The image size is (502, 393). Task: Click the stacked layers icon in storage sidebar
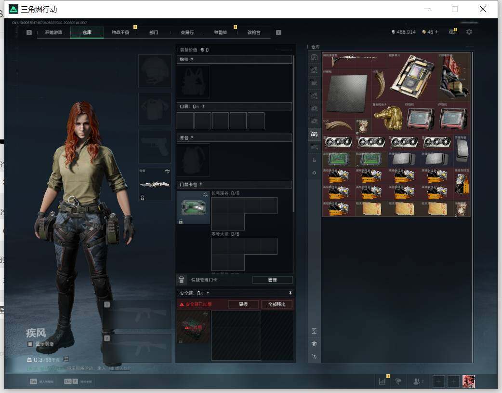pos(314,344)
